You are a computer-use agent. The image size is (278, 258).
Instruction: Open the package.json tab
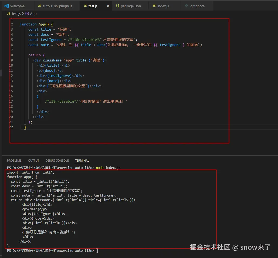point(130,6)
